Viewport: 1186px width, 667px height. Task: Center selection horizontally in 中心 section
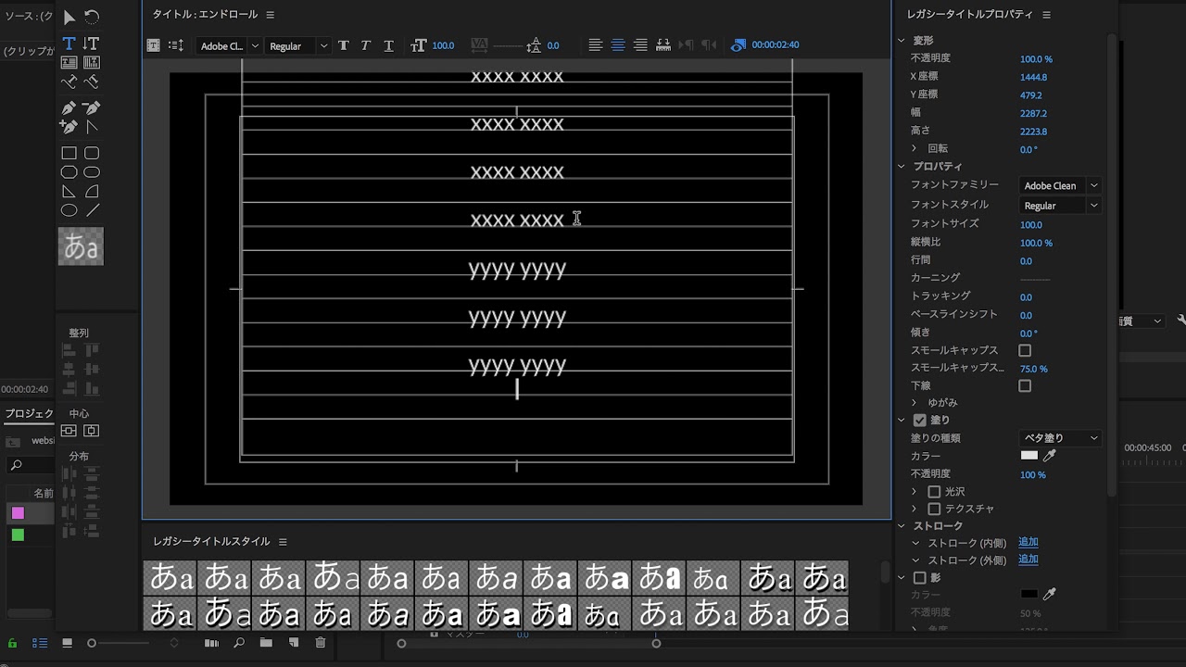coord(91,431)
